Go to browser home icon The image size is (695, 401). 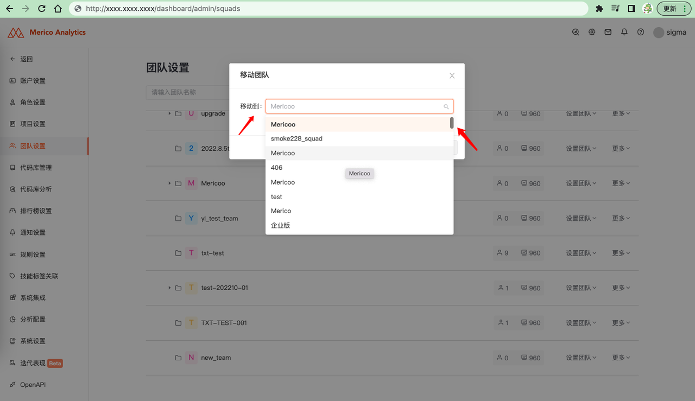[x=58, y=9]
